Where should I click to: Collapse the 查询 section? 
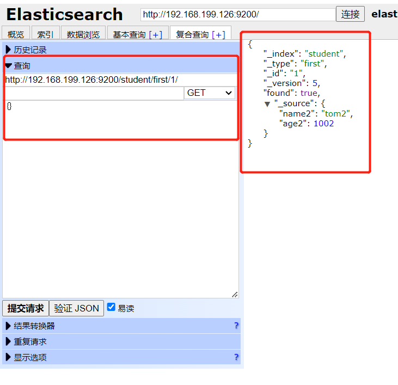[x=121, y=65]
